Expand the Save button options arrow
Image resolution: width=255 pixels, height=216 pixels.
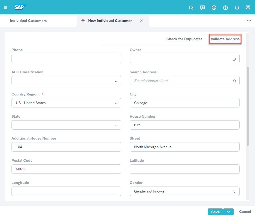point(228,212)
